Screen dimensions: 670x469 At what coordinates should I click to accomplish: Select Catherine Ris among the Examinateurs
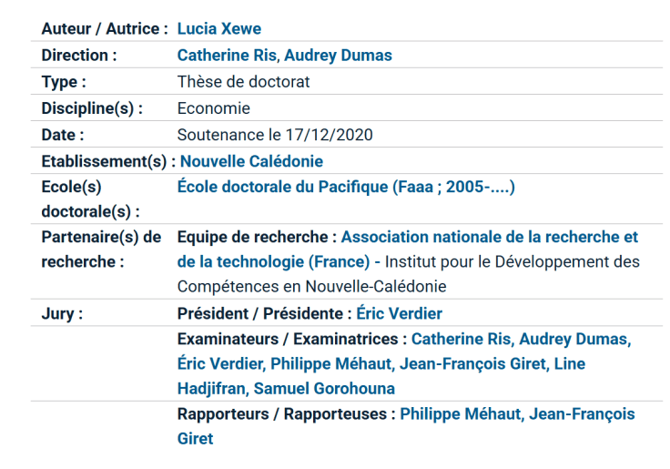(x=460, y=339)
